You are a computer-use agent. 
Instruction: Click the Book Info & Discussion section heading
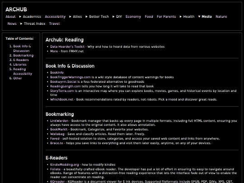pos(70,66)
